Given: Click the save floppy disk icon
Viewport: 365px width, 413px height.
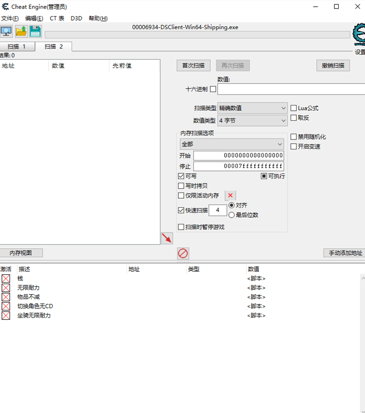Looking at the screenshot, I should pyautogui.click(x=35, y=32).
